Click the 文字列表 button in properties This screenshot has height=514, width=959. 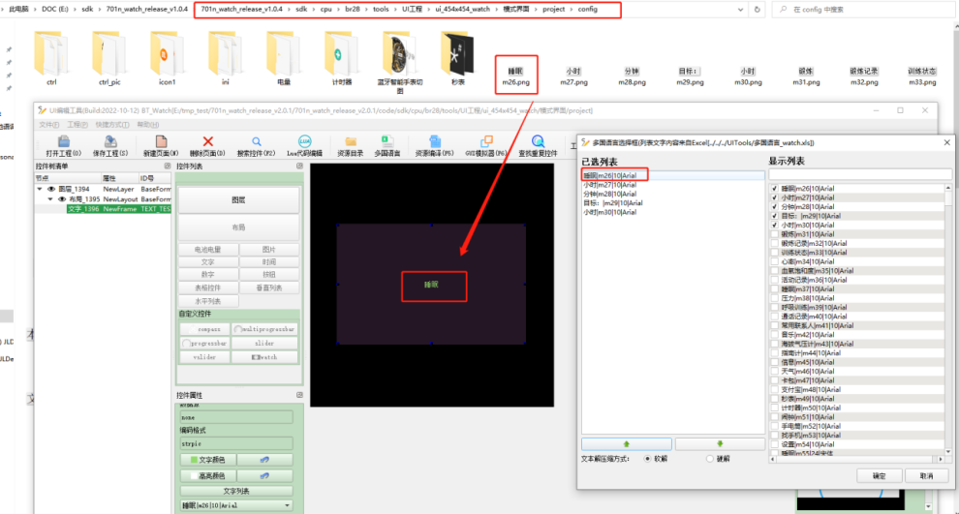click(236, 491)
